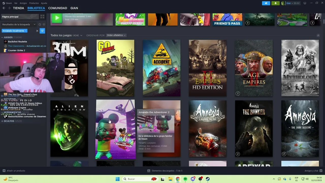The width and height of the screenshot is (325, 183).
Task: Click the downloads icon in status bar
Action: [149, 171]
